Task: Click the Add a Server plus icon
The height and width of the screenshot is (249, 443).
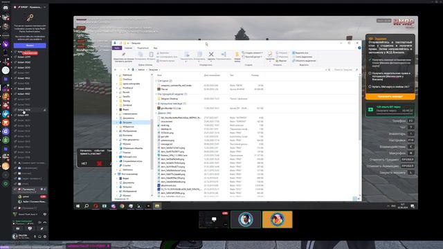Action: click(6, 175)
